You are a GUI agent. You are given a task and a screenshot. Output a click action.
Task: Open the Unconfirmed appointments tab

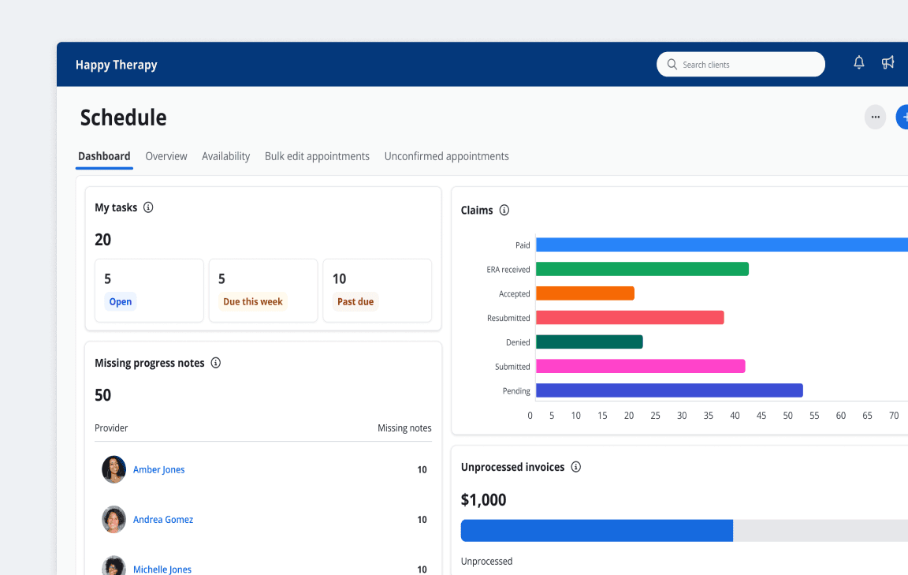[x=446, y=156]
